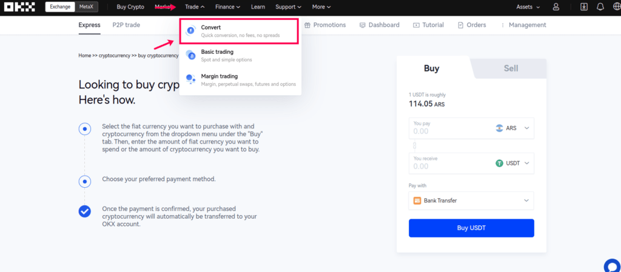Open the Tutorial link
This screenshot has height=272, width=621.
coord(428,25)
